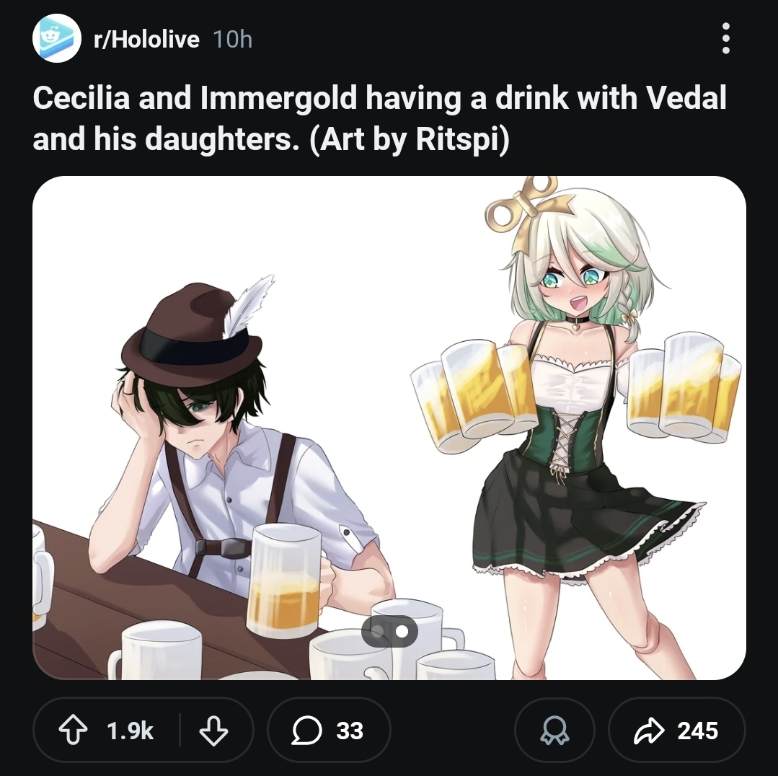Screen dimensions: 778x776
Task: Click the 1.9k vote count
Action: (x=130, y=731)
